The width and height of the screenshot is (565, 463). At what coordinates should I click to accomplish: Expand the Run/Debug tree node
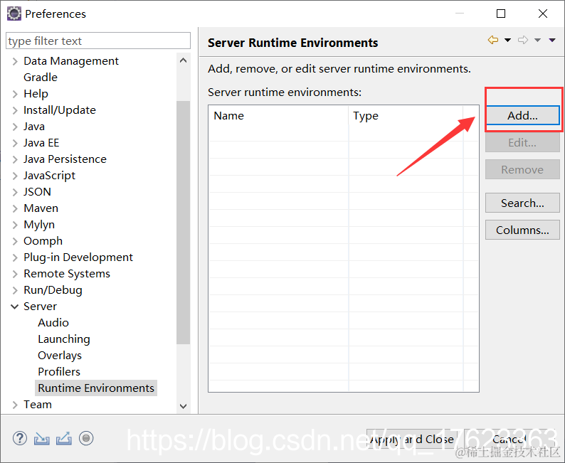(x=15, y=291)
